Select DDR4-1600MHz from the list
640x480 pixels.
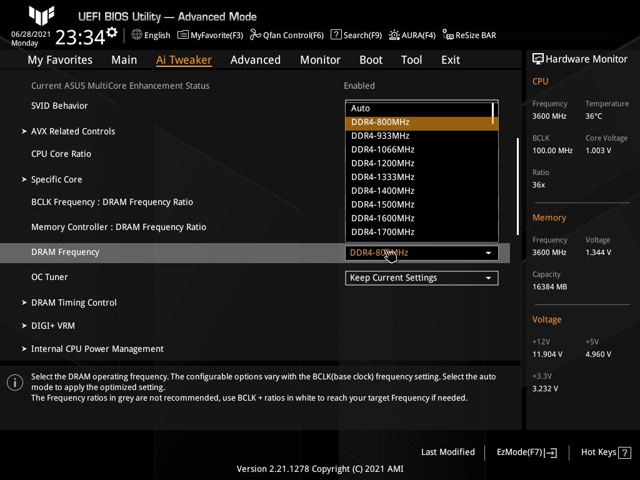pos(382,218)
